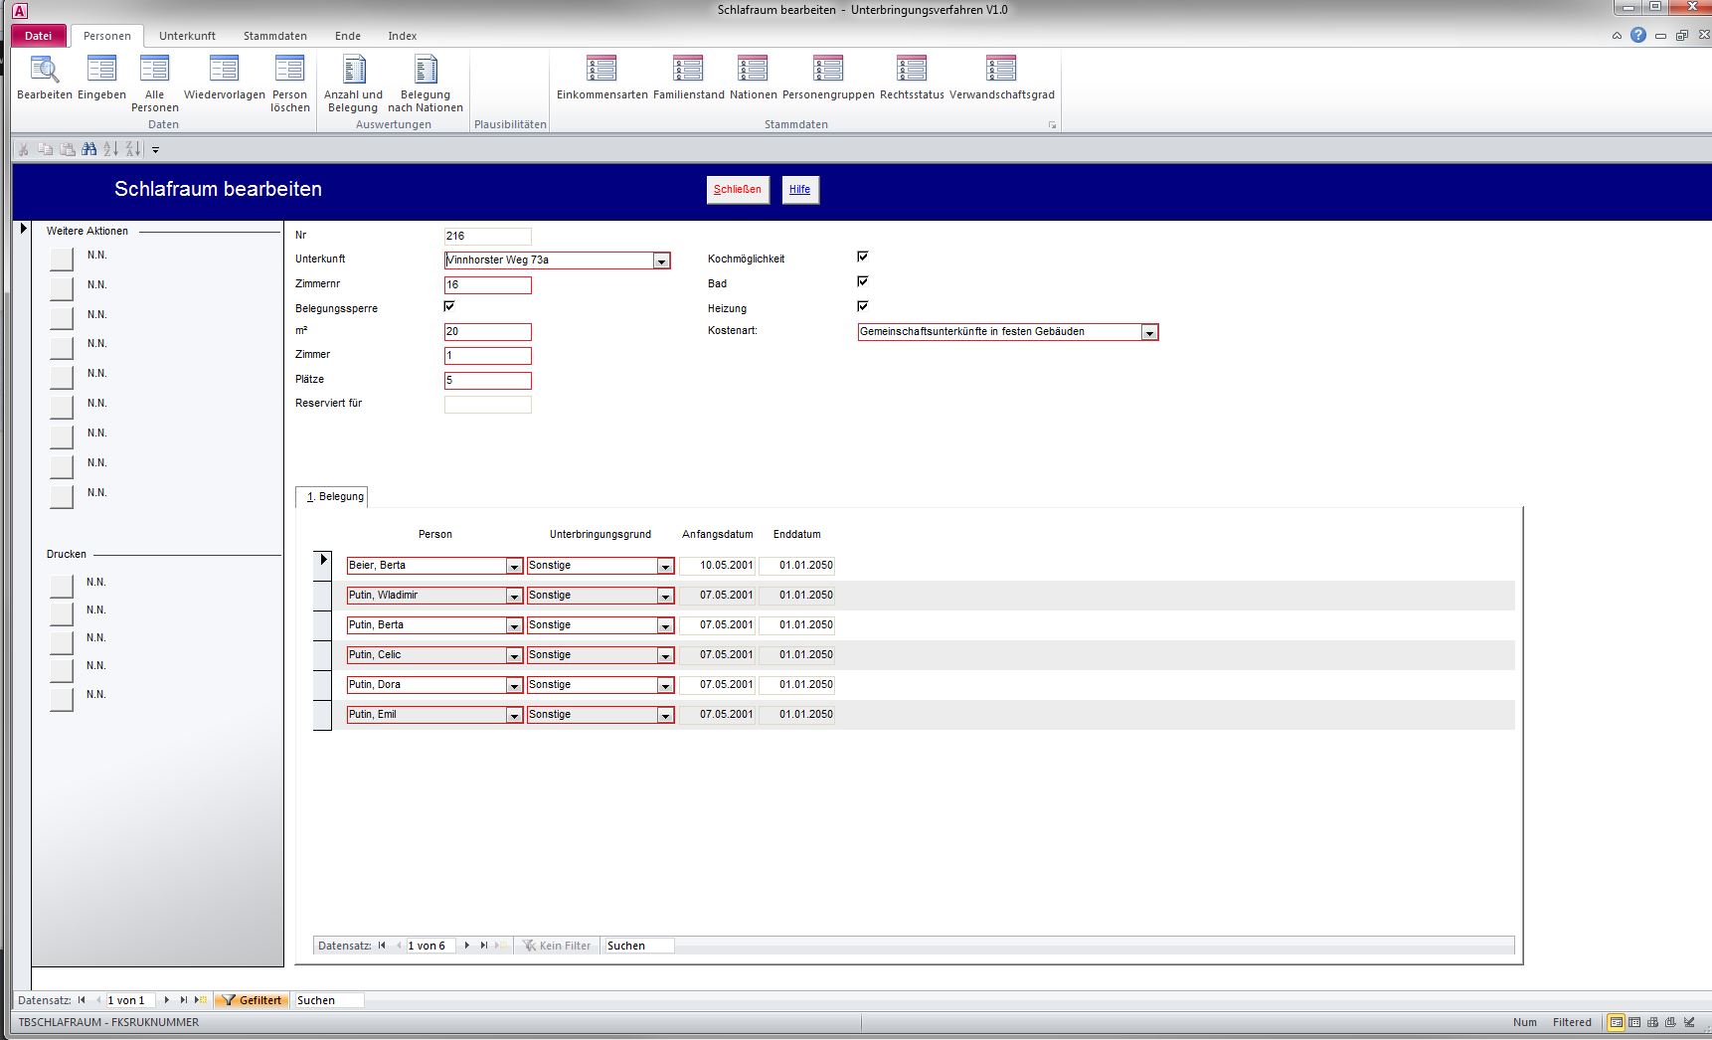Open Einkommensarten master data
1712x1040 pixels.
[602, 78]
